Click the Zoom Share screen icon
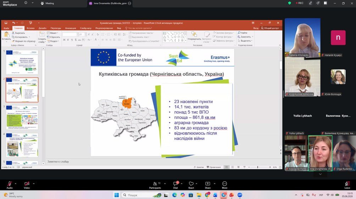Viewport: 356px width, 199px height. (208, 184)
